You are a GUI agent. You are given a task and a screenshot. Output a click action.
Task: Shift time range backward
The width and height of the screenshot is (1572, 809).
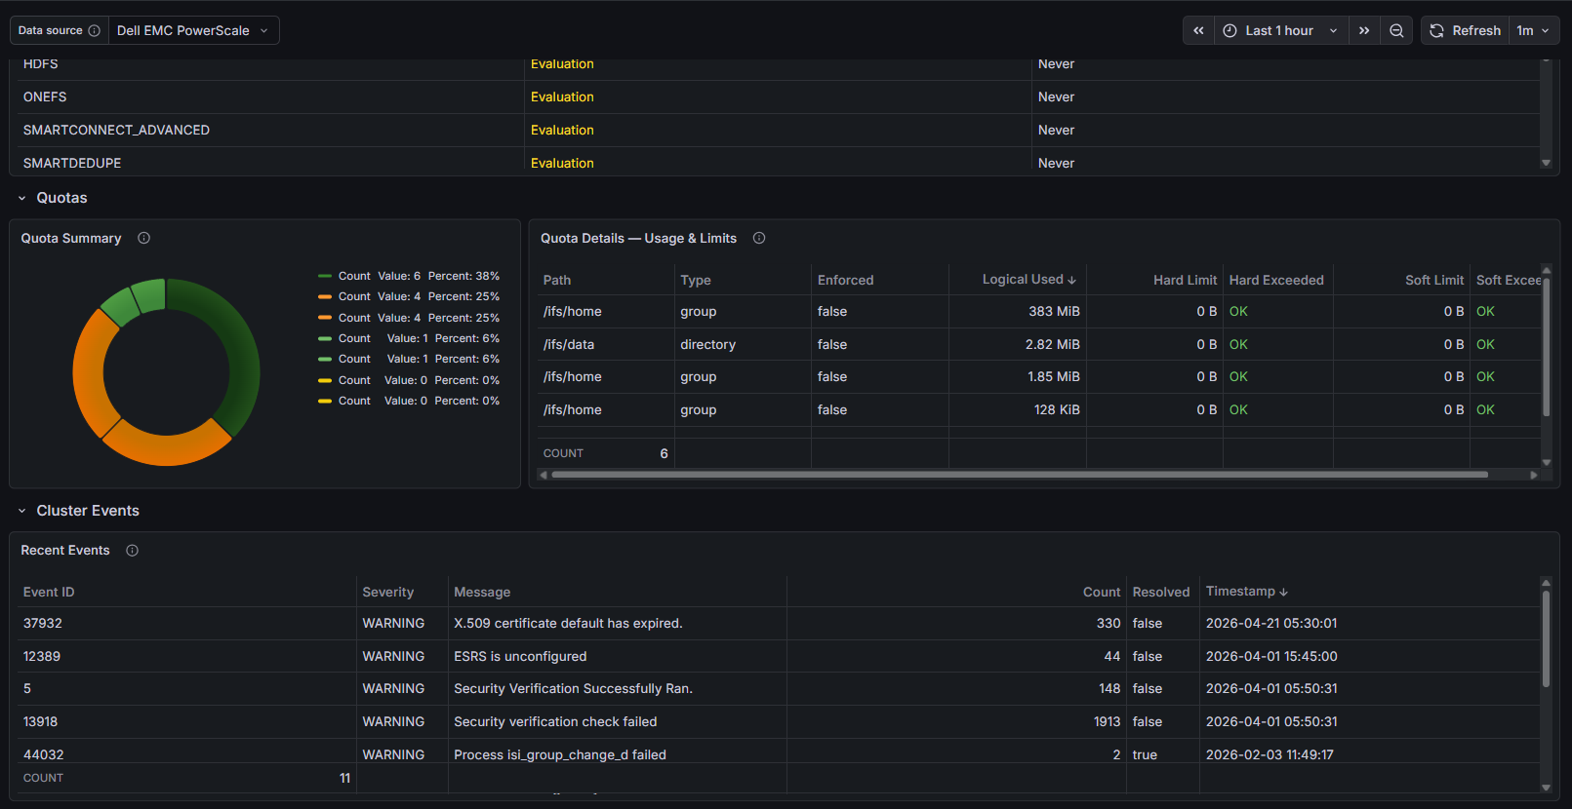pyautogui.click(x=1198, y=30)
